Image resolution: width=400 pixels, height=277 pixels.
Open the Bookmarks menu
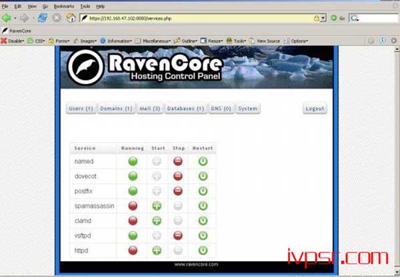(x=64, y=7)
